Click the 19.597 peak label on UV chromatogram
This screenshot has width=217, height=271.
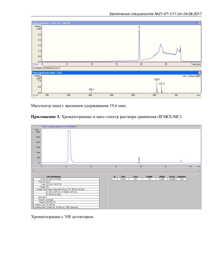tap(139, 159)
